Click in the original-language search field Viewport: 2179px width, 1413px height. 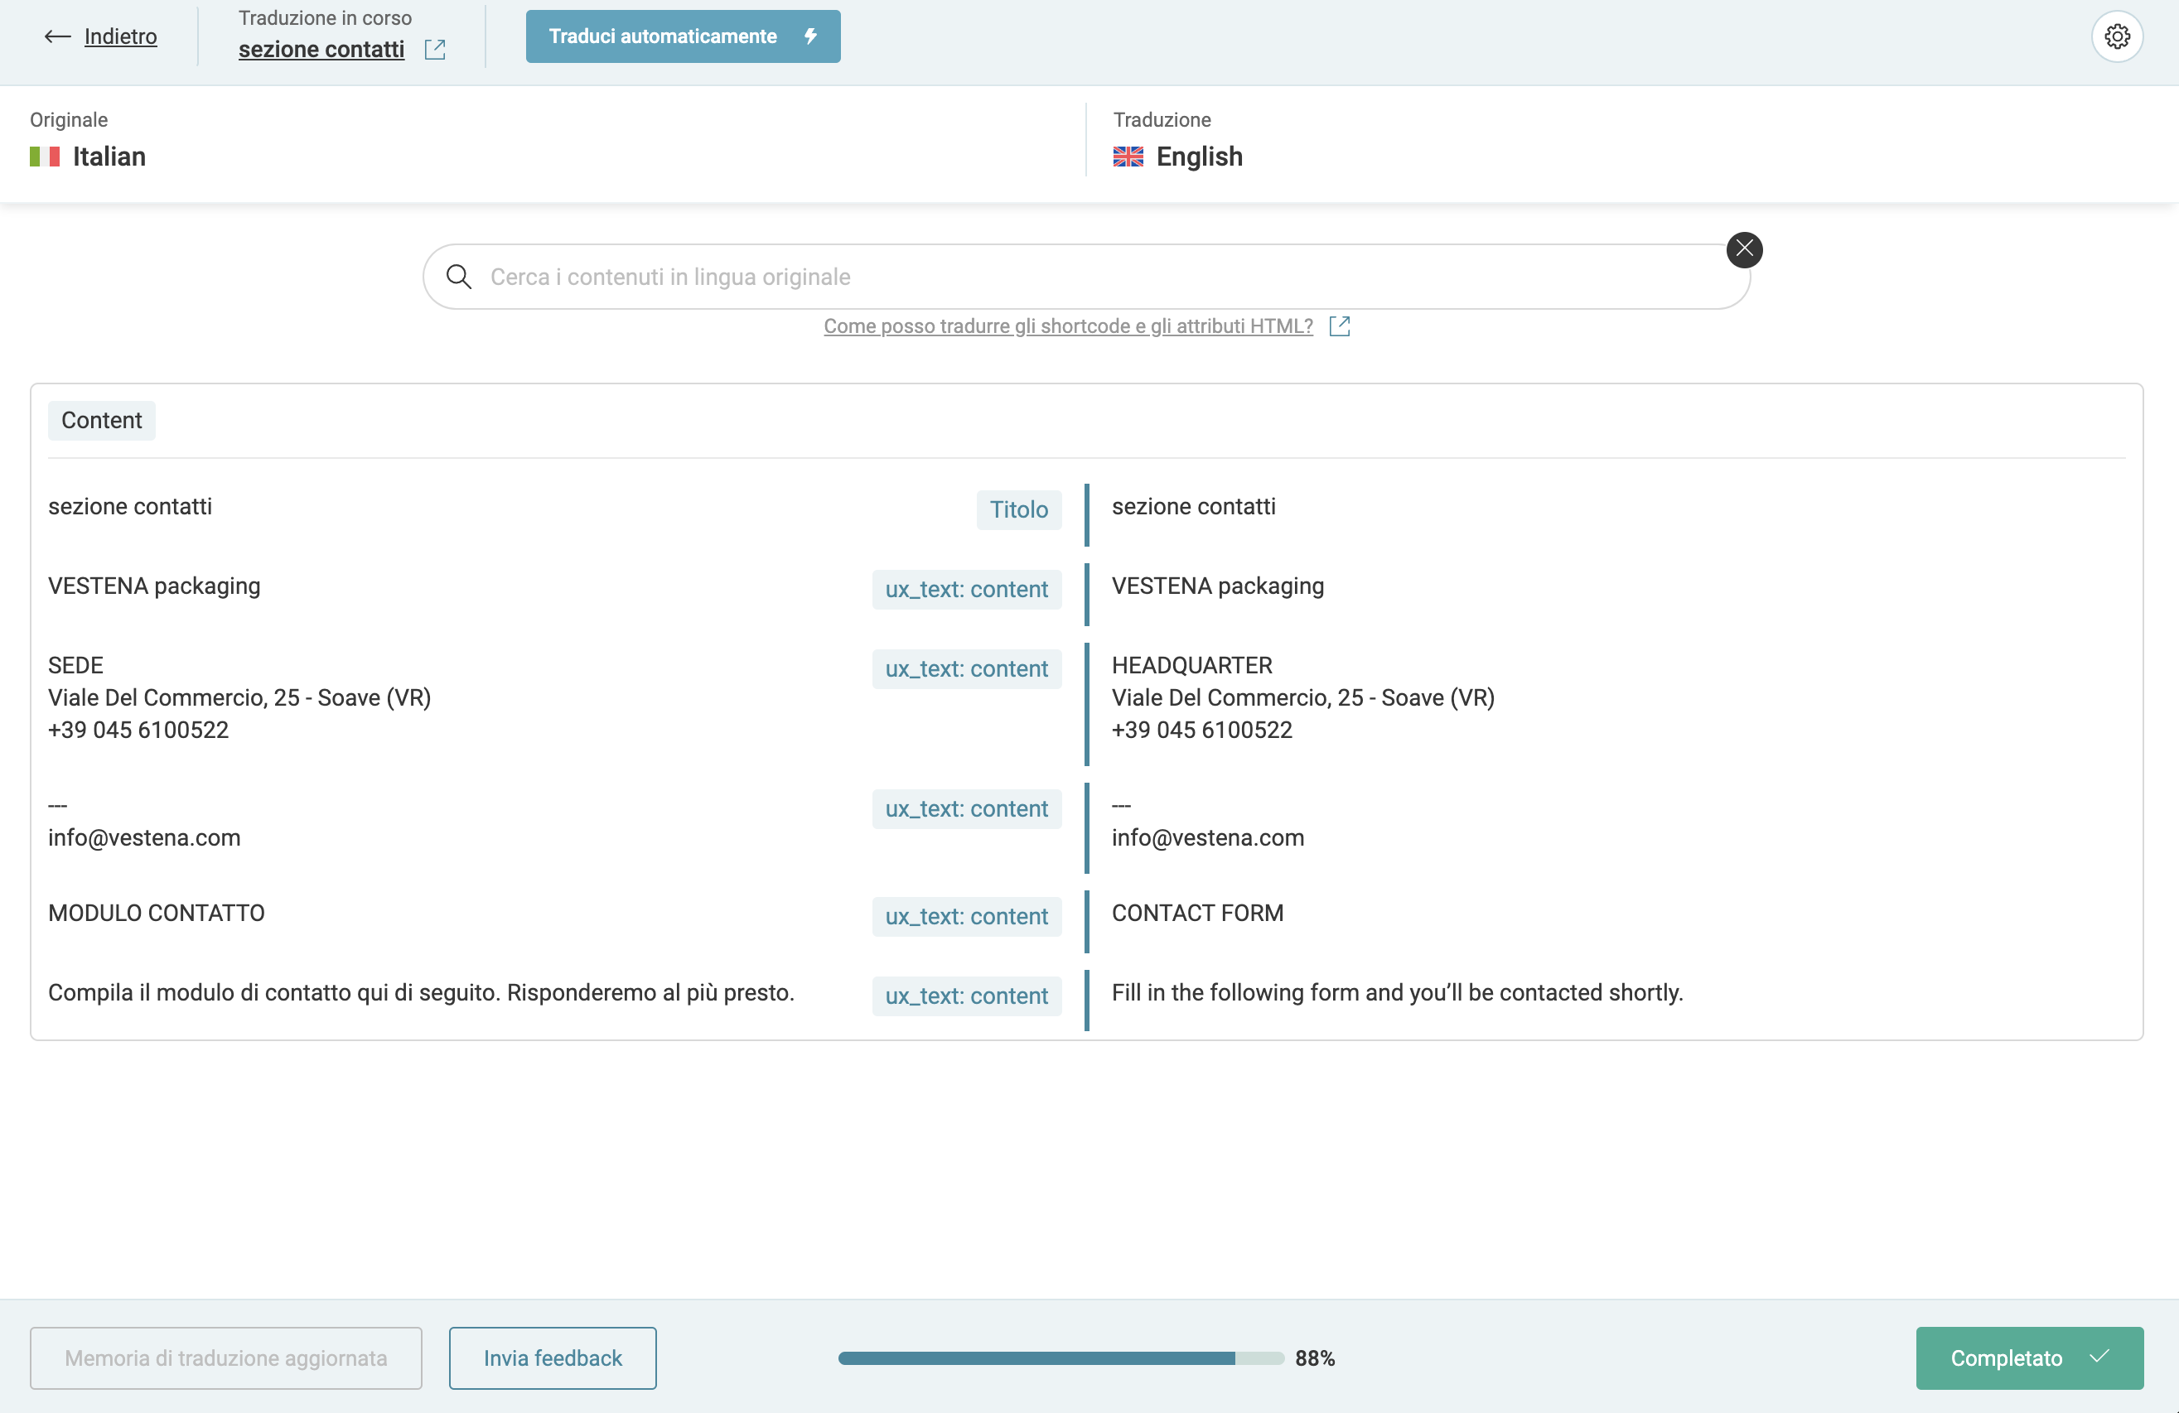click(1099, 277)
